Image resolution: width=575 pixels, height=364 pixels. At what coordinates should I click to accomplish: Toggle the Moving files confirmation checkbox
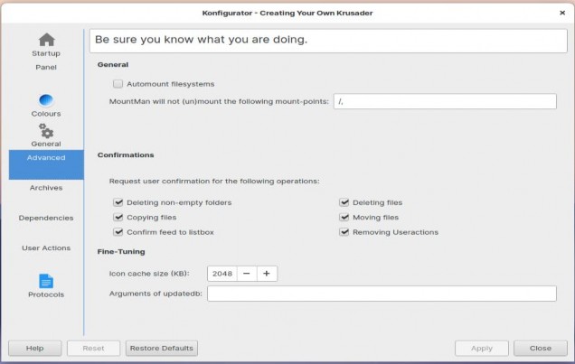[344, 217]
